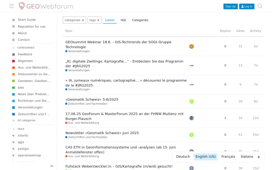The height and width of the screenshot is (170, 272).
Task: Sort topics by Views column
Action: coord(240,31)
